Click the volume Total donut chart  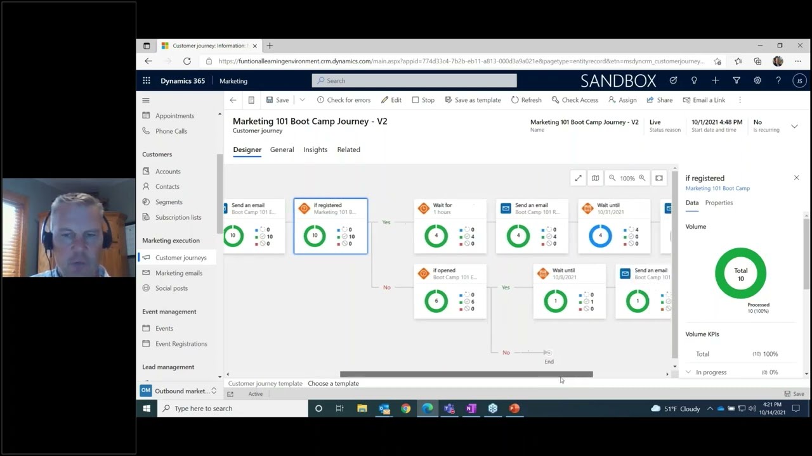pos(740,274)
